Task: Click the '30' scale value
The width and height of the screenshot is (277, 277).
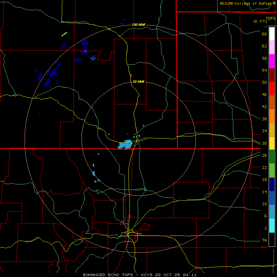Action: tap(264, 143)
